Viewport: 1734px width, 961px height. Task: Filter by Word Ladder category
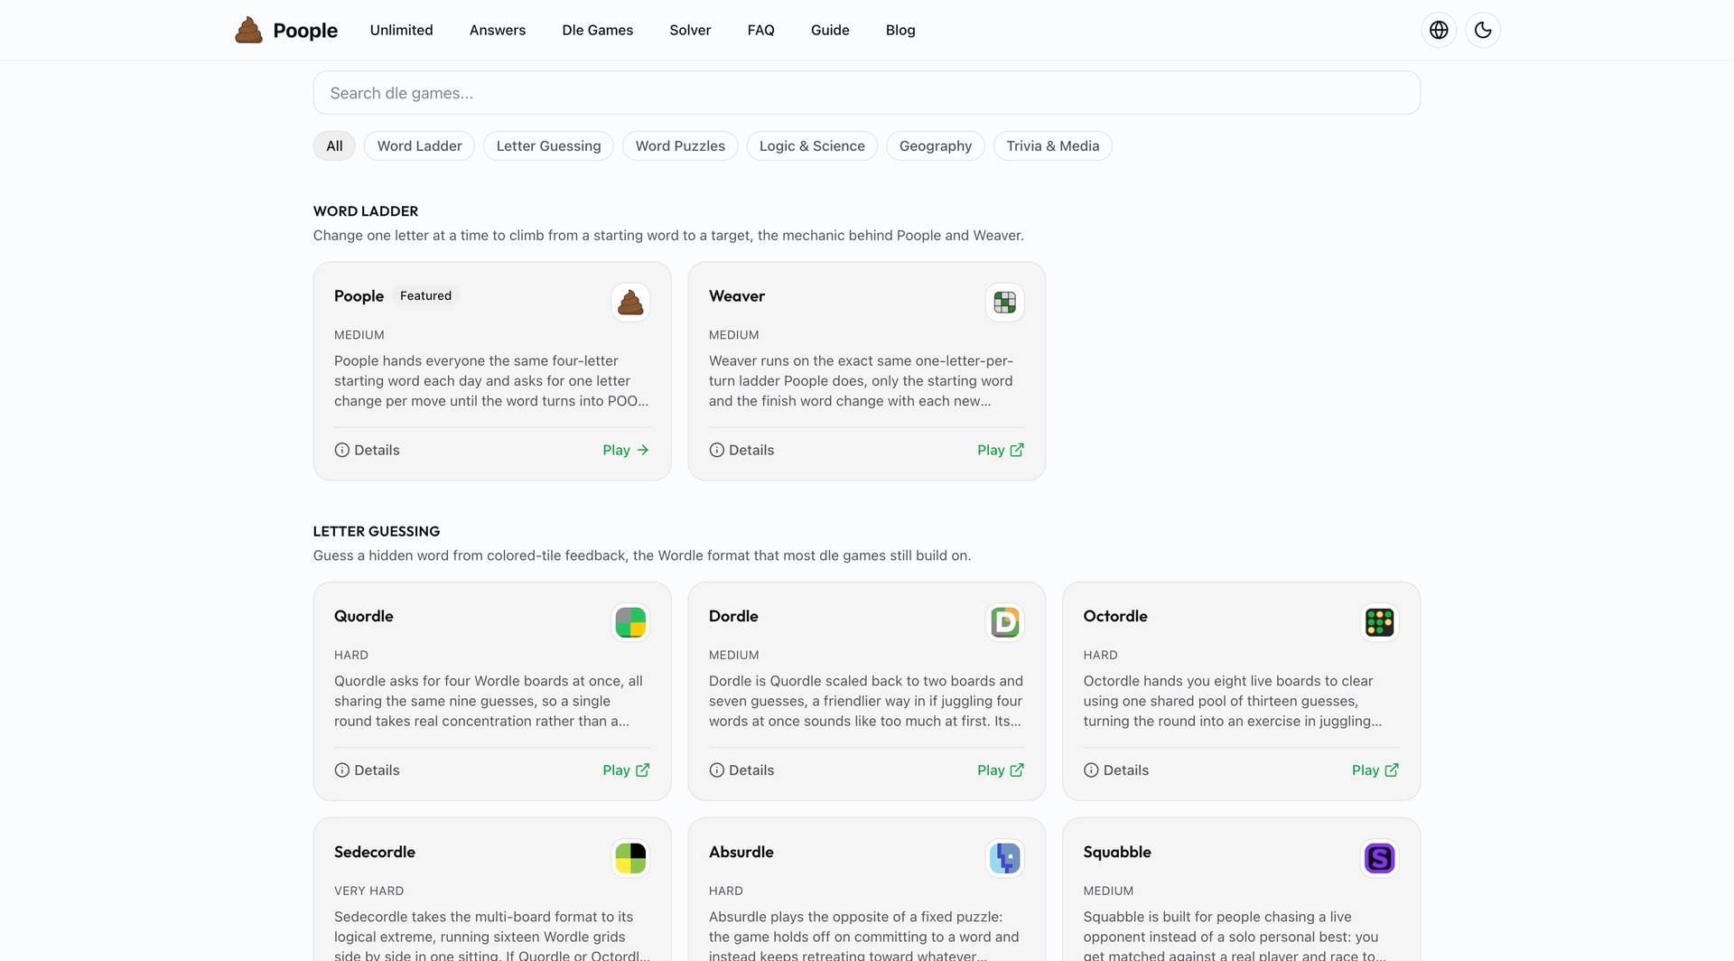[419, 146]
